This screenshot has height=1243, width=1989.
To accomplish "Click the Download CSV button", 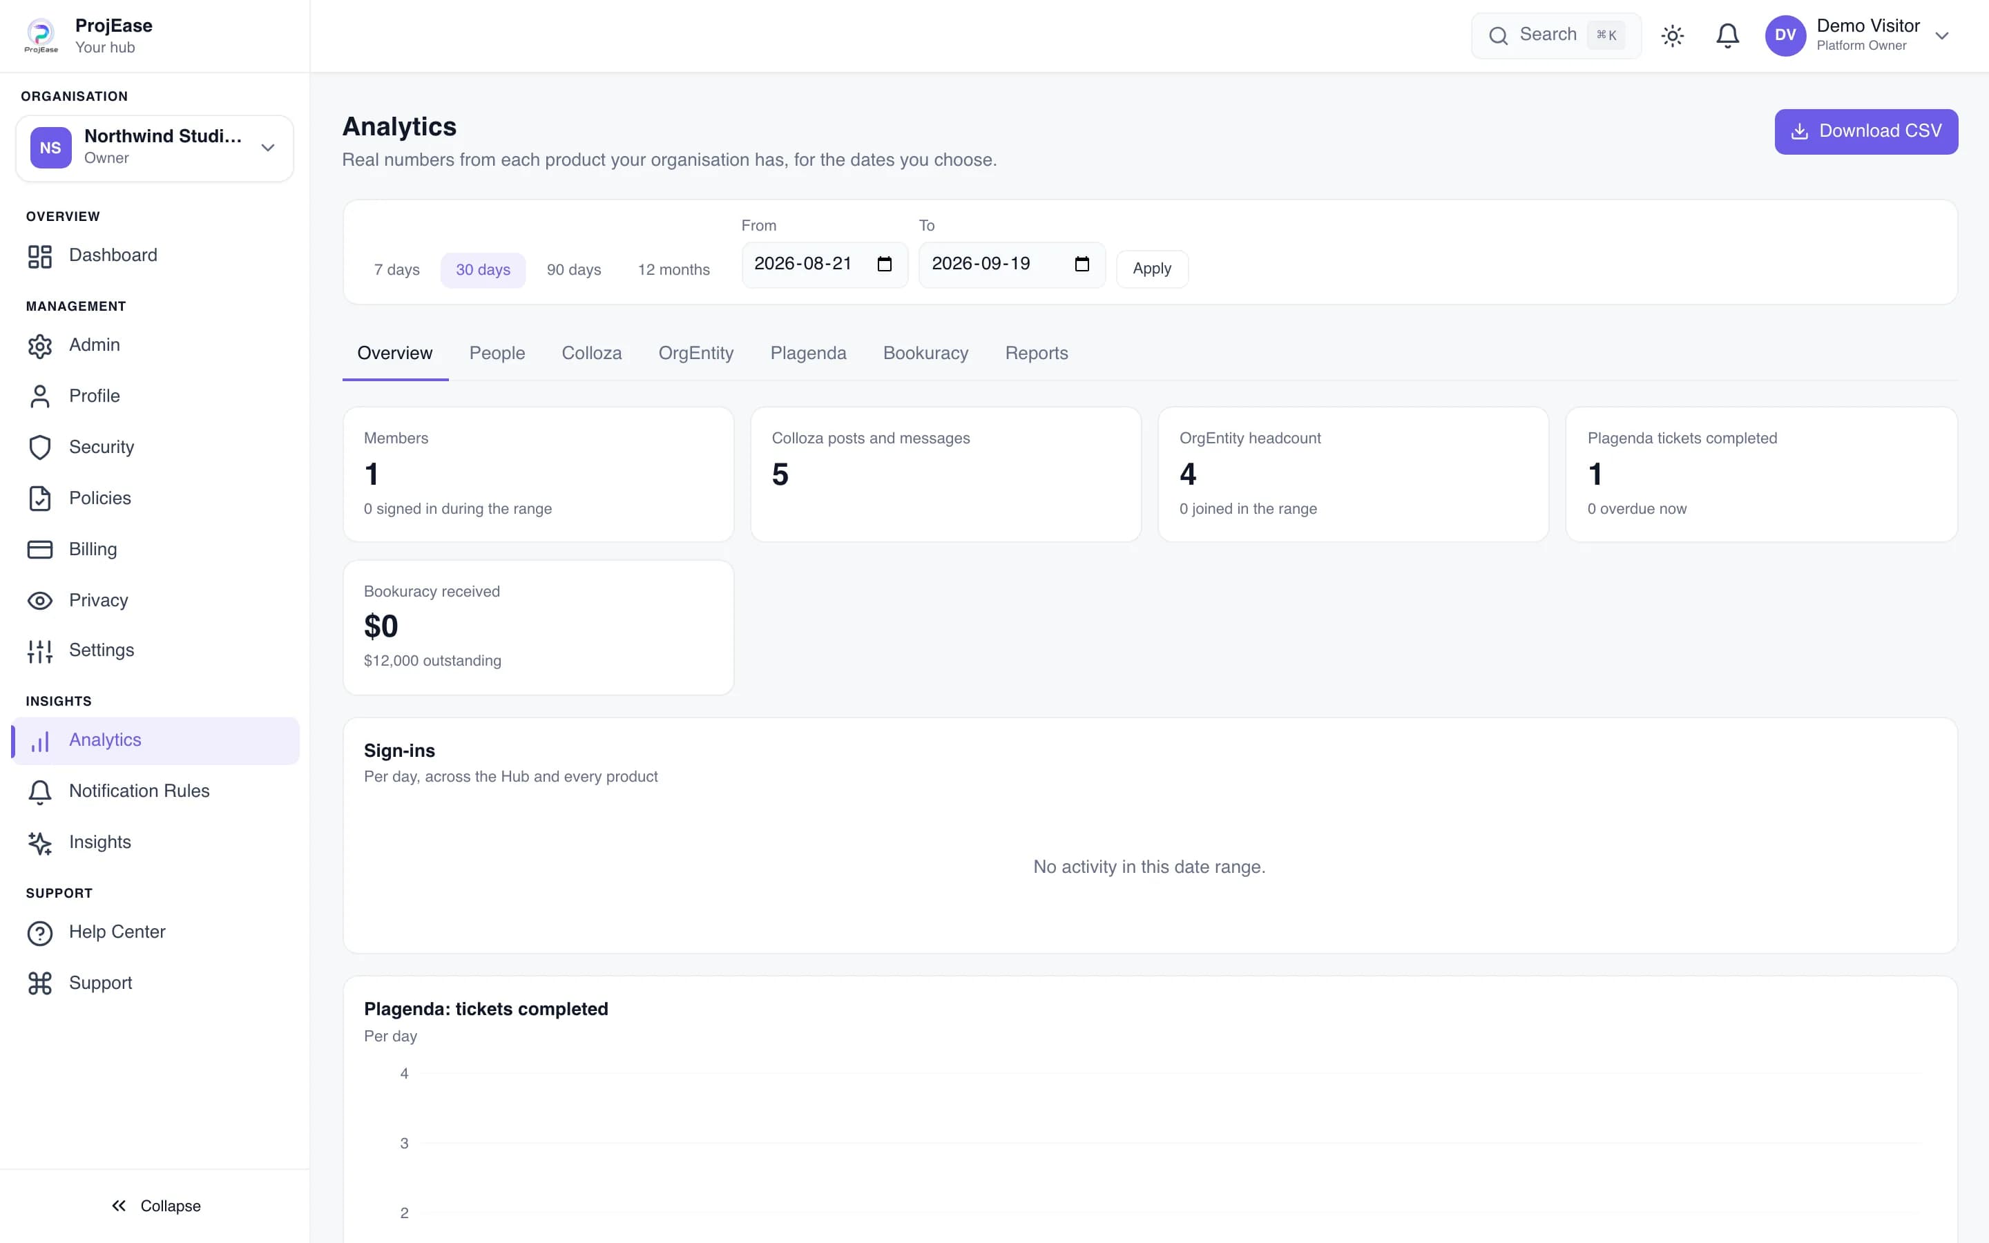I will [x=1865, y=131].
